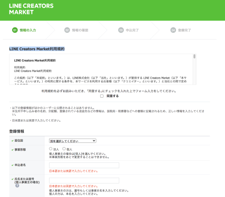Click the 申込者名 row label

point(20,165)
